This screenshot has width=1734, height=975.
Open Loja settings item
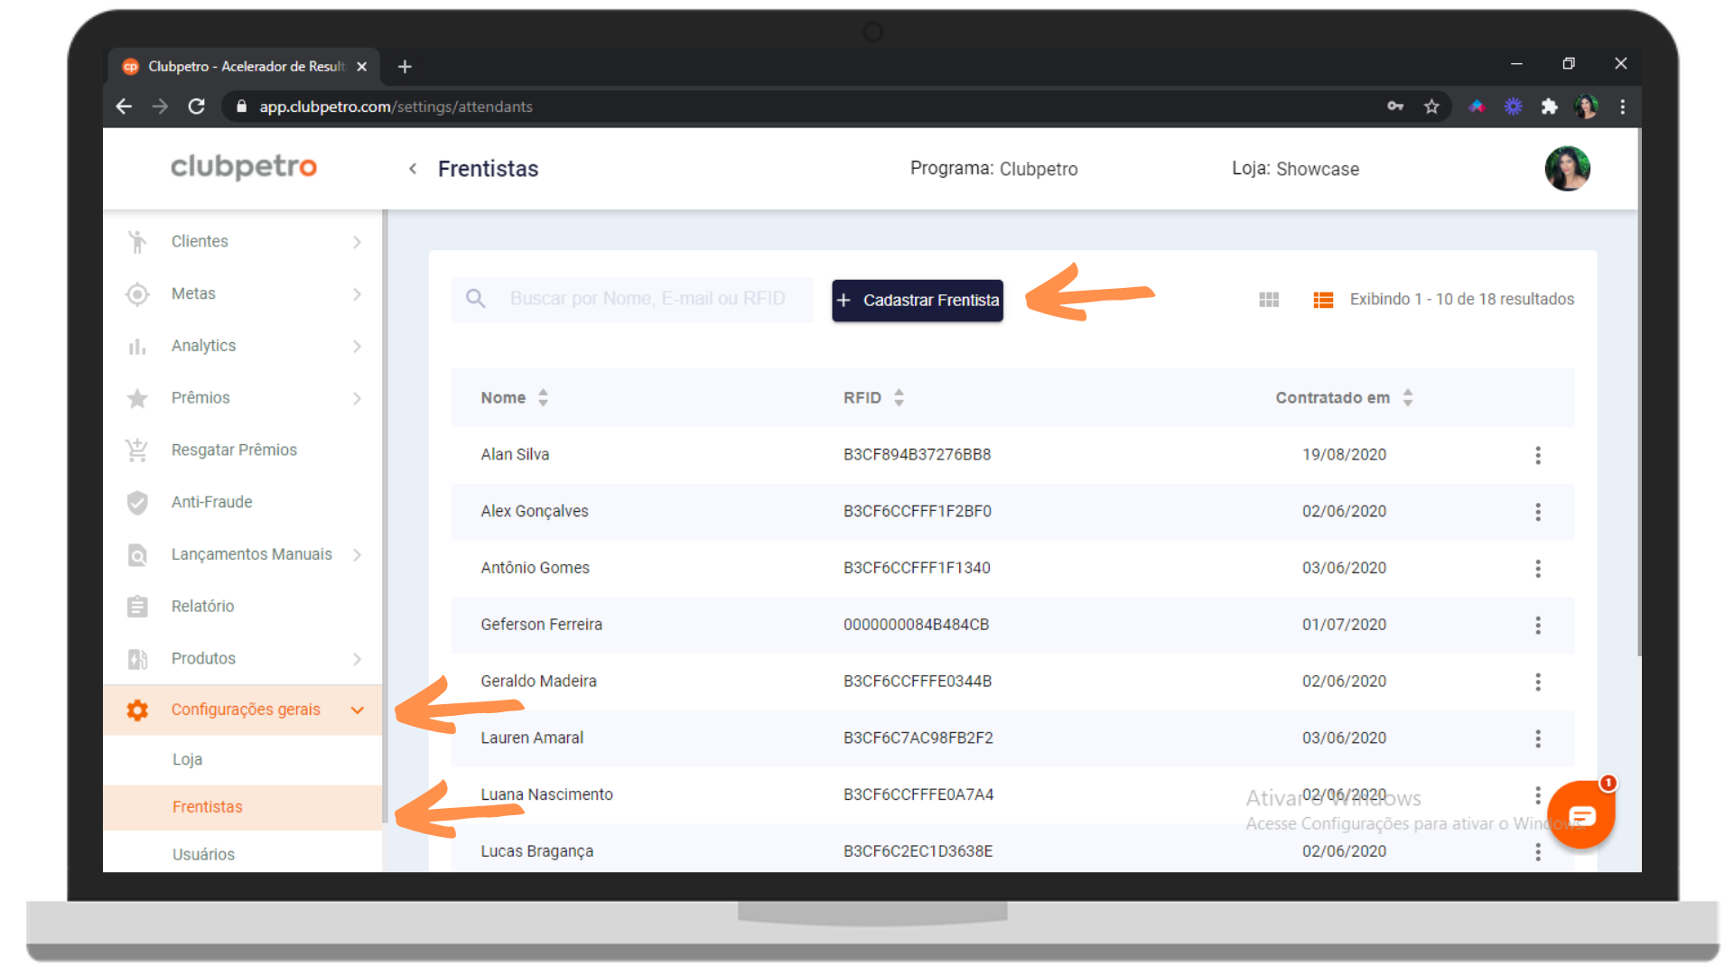pos(187,759)
